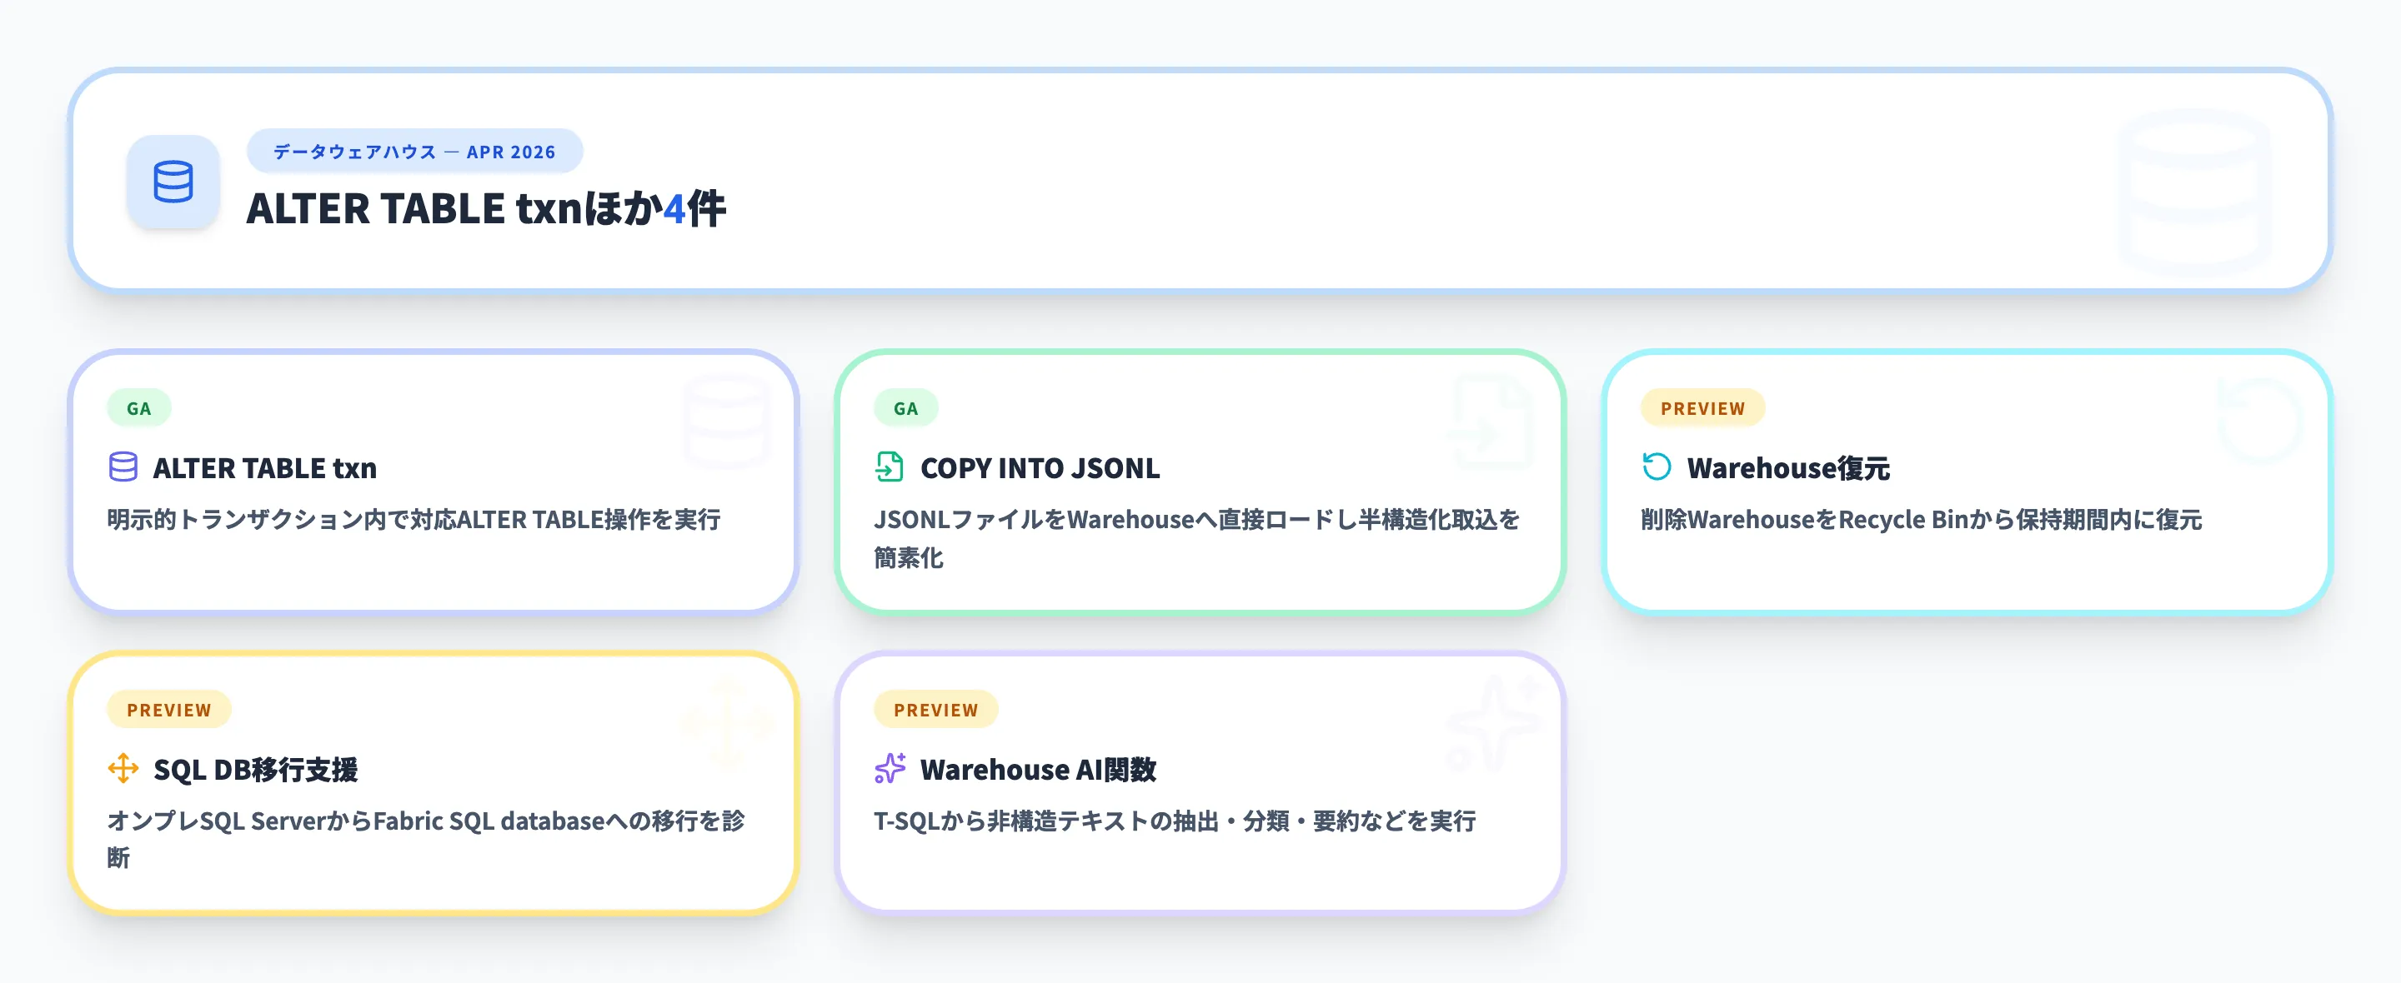Click the file import icon beside COPY INTO JSONL
Image resolution: width=2401 pixels, height=983 pixels.
coord(890,467)
